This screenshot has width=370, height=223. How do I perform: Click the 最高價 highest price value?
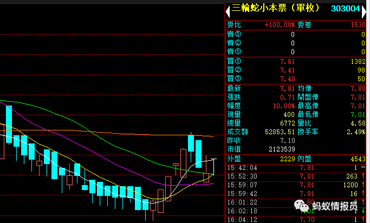(358, 106)
